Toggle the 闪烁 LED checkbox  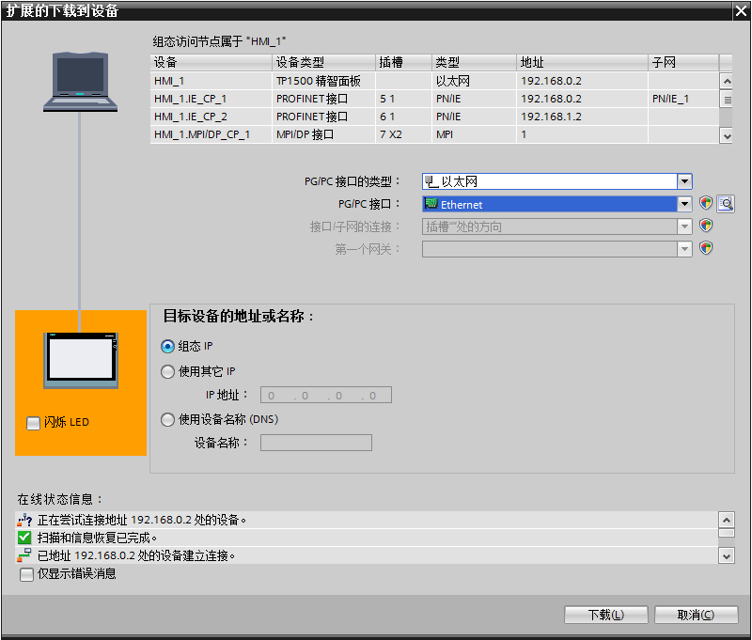(x=33, y=423)
